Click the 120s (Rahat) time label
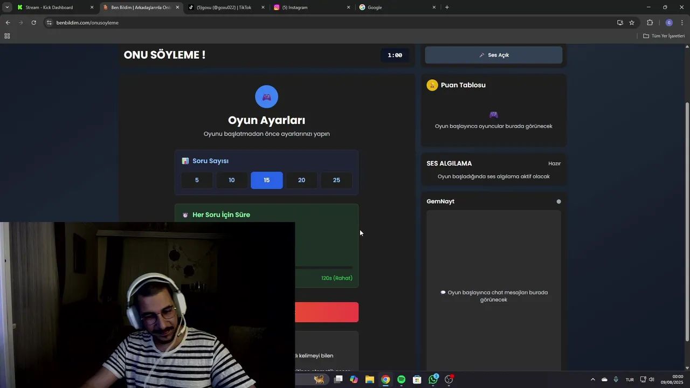The width and height of the screenshot is (690, 388). click(337, 278)
